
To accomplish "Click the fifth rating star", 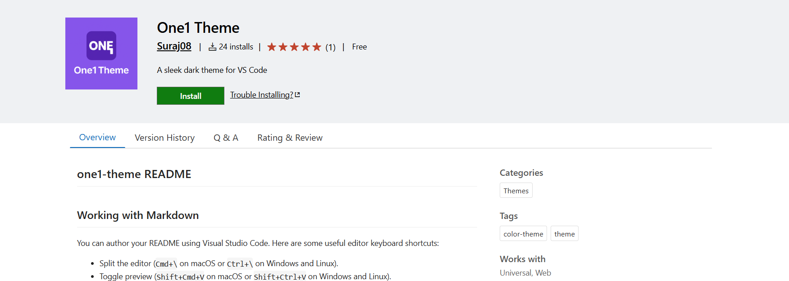I will [317, 47].
